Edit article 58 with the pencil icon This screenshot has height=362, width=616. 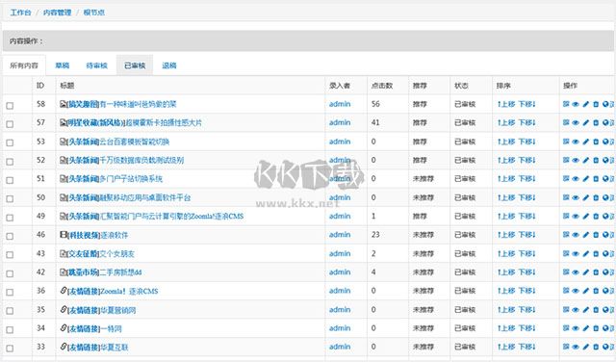coord(586,104)
